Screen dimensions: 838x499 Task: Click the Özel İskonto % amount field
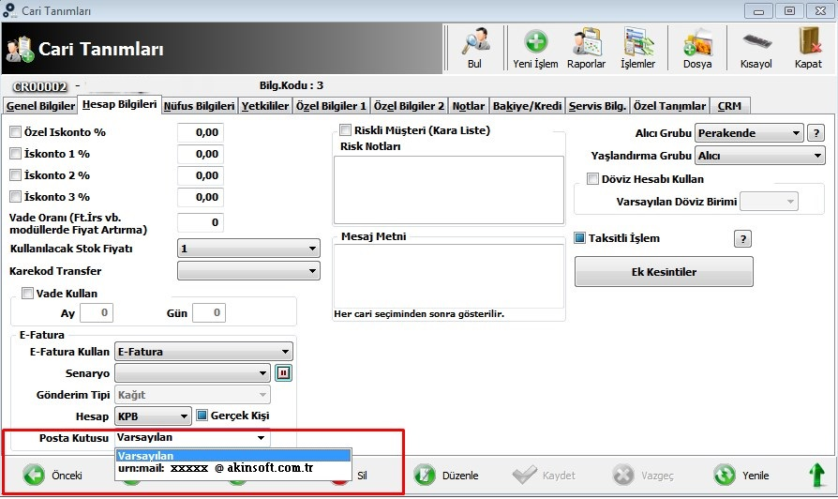[201, 132]
